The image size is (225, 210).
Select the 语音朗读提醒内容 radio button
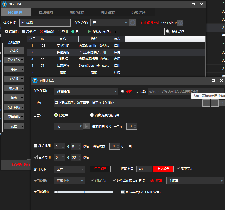click(92, 115)
